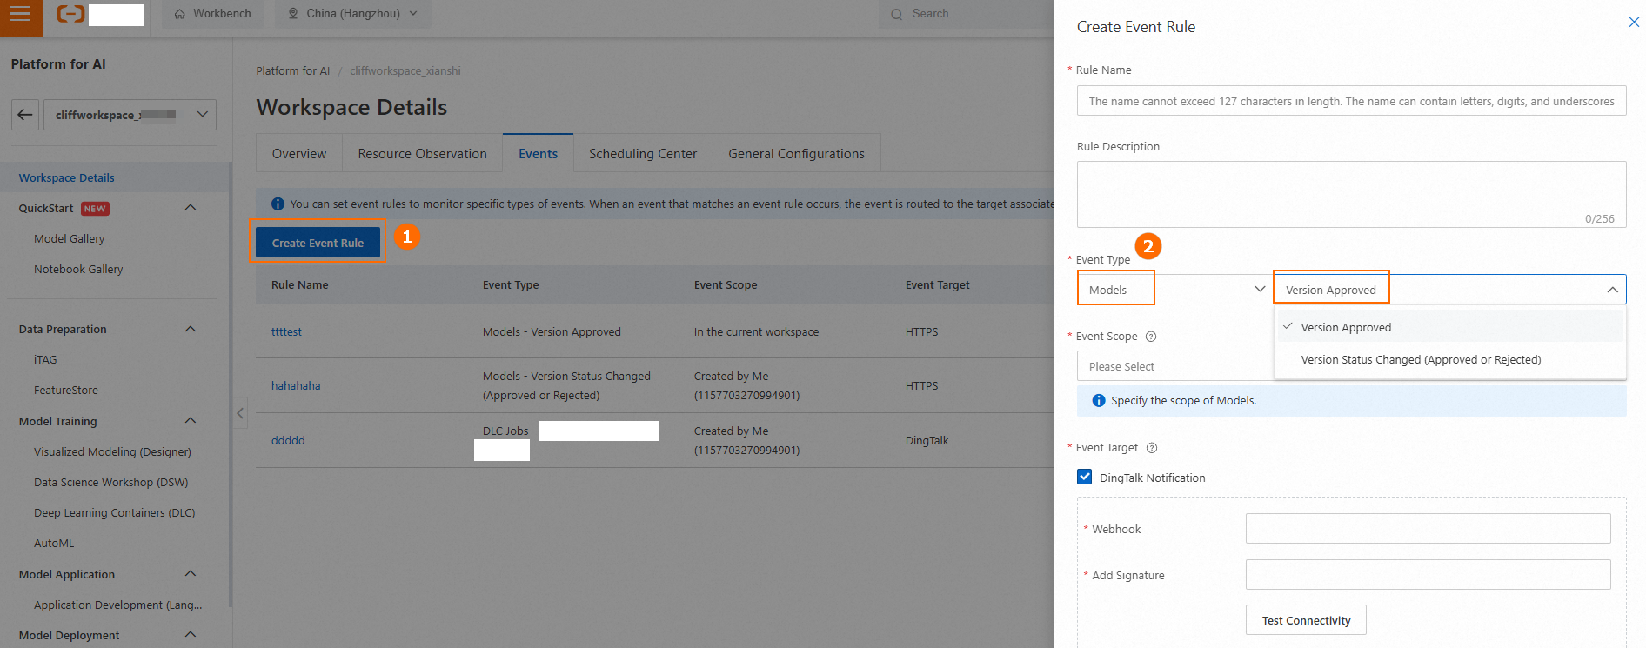1646x648 pixels.
Task: Open the Scheduling Center tab
Action: pos(643,153)
